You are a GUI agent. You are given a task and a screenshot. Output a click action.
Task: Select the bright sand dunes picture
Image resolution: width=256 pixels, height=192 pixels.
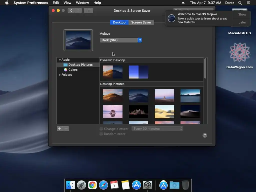point(164,112)
